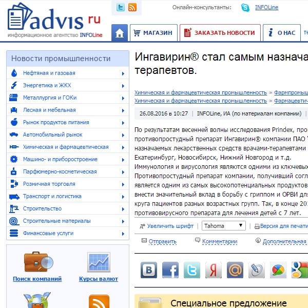Open the Курсы валют chart icon
Viewport: 308px width, 308px height.
(99, 262)
